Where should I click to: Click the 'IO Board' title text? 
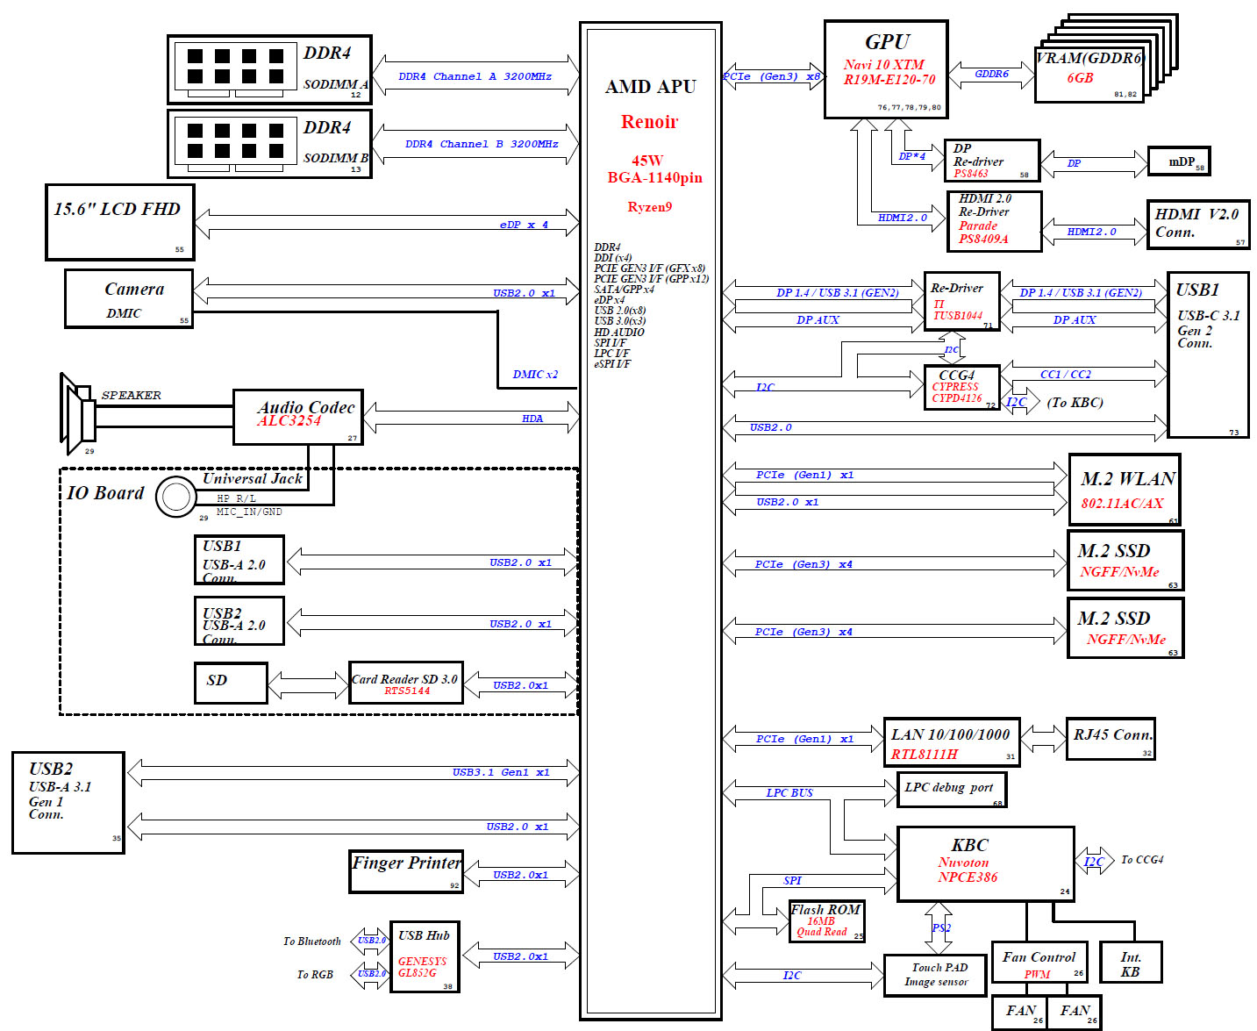point(105,493)
